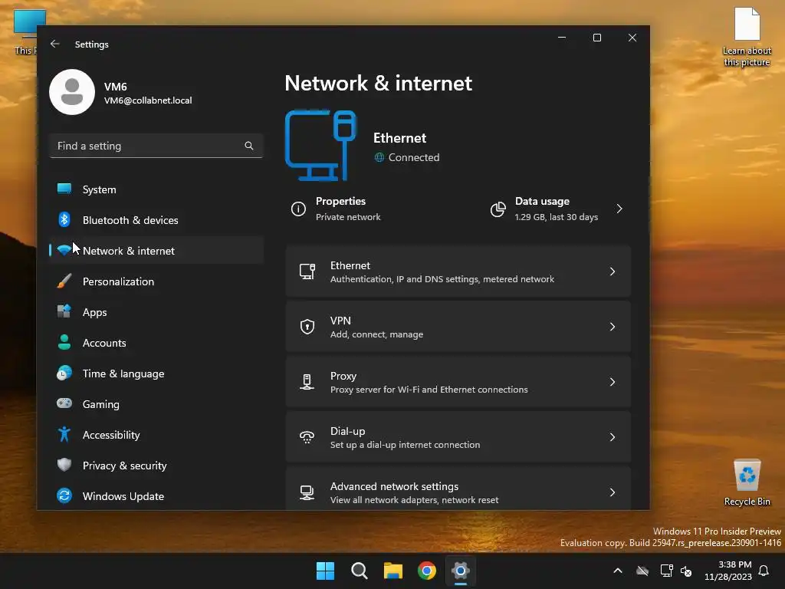Click the Data usage pie chart icon
This screenshot has height=589, width=785.
pos(498,209)
